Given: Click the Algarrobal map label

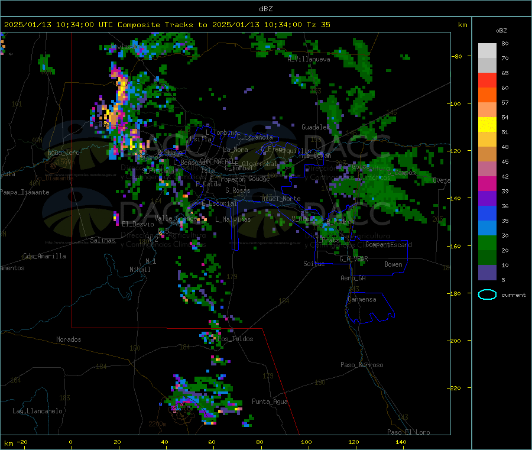Looking at the screenshot, I should click(x=259, y=164).
